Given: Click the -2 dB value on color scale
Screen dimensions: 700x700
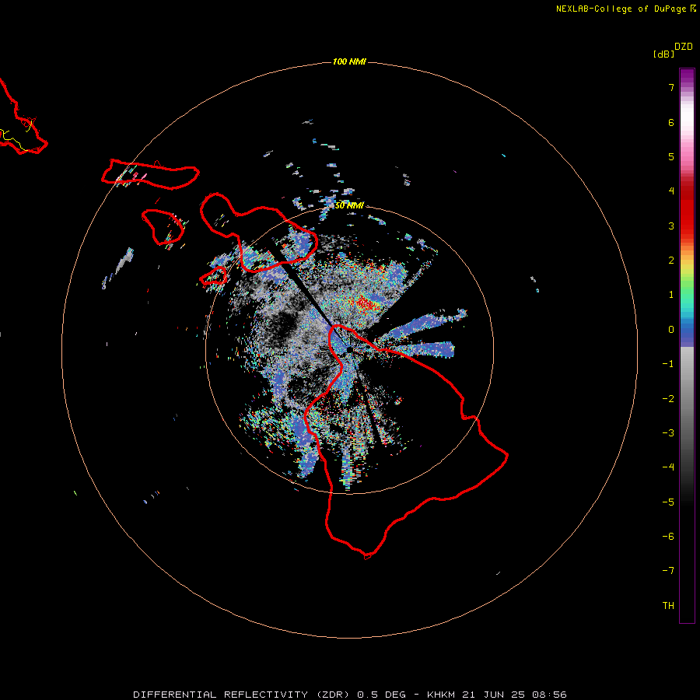Looking at the screenshot, I should coord(668,399).
